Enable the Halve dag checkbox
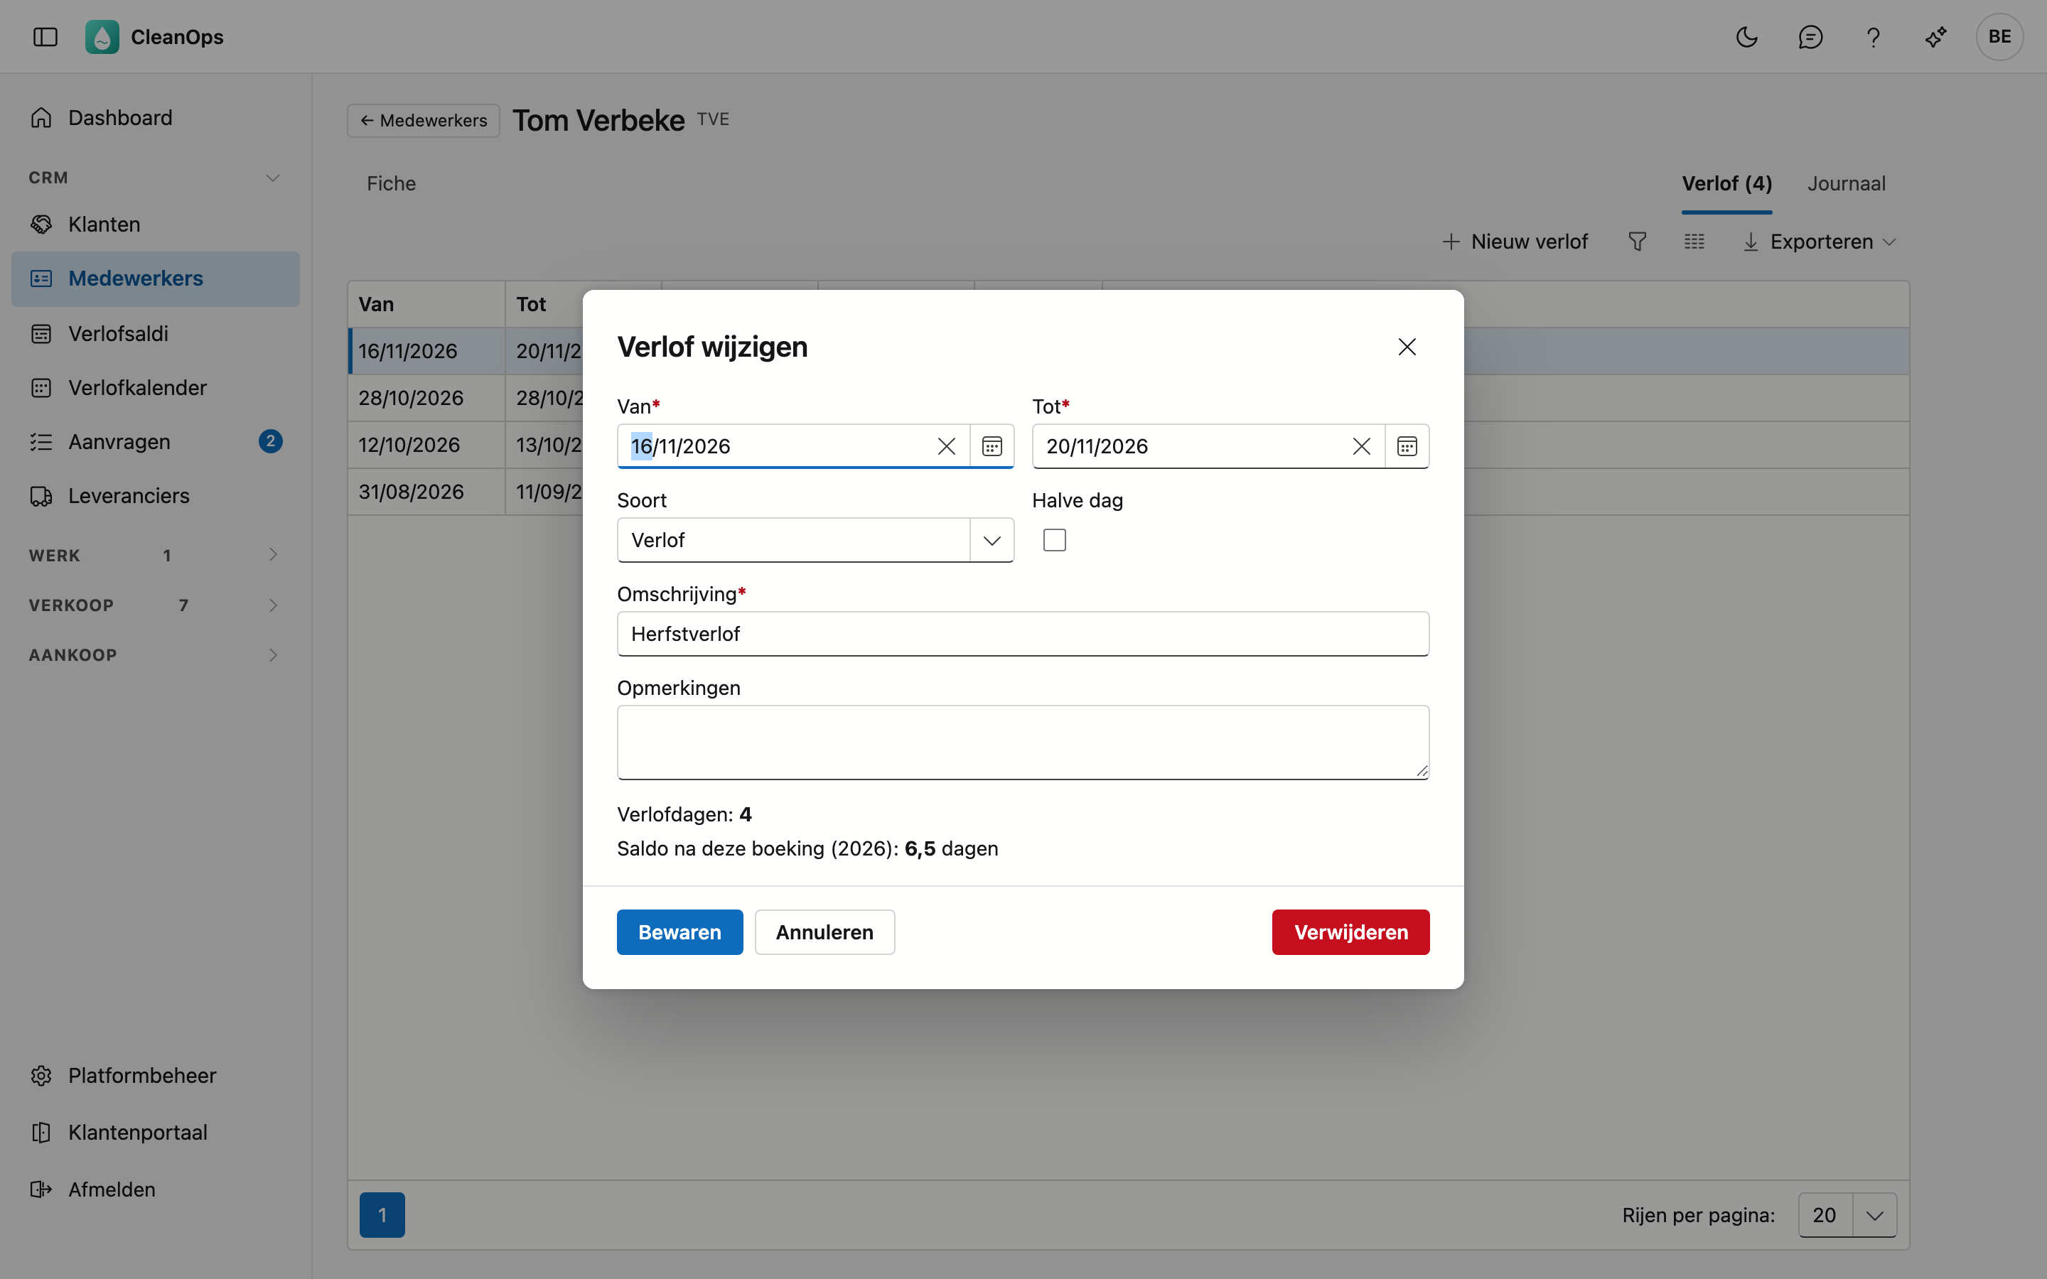The height and width of the screenshot is (1279, 2047). click(1055, 540)
